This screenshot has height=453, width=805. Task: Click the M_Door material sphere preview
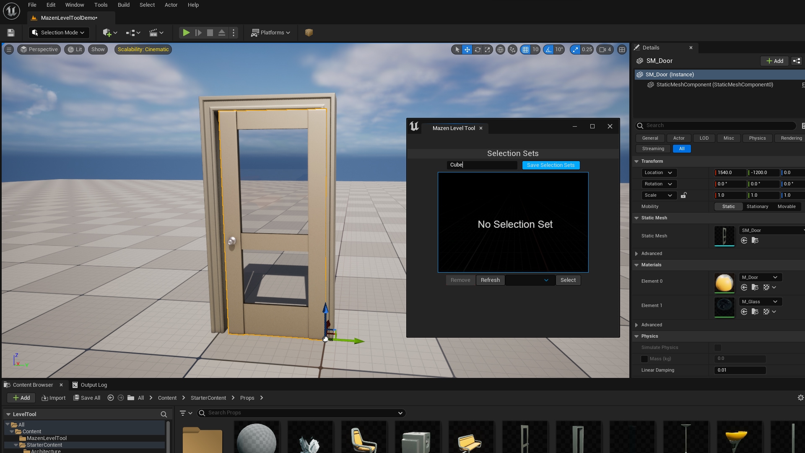click(x=724, y=283)
